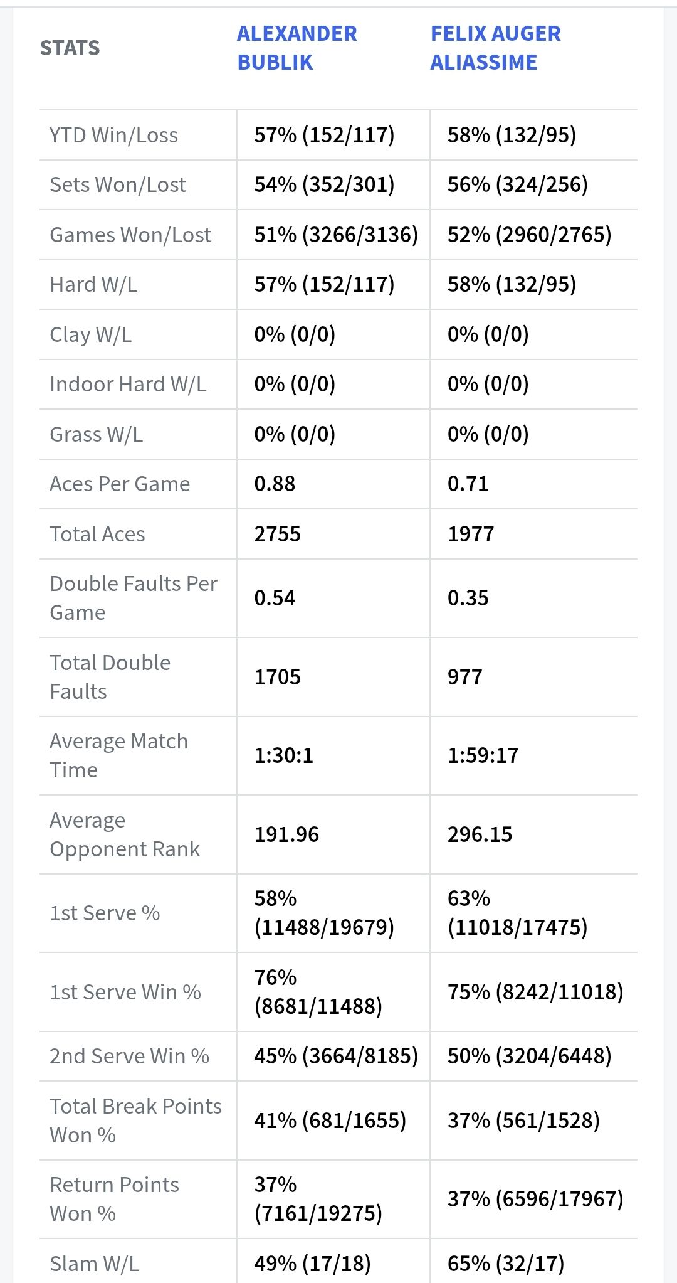Open Alexander Bublik player link
Image resolution: width=677 pixels, height=1283 pixels.
297,48
